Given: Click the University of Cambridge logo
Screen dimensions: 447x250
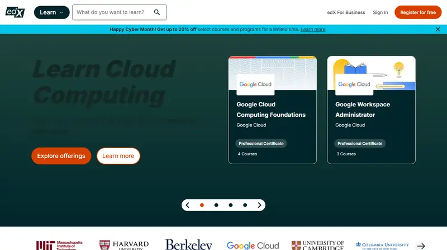Looking at the screenshot, I should click(x=317, y=245).
